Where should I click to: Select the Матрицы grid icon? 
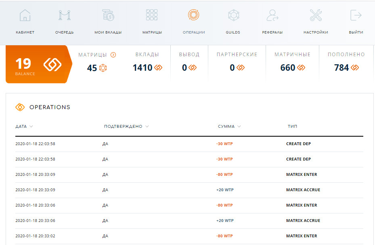(x=152, y=15)
